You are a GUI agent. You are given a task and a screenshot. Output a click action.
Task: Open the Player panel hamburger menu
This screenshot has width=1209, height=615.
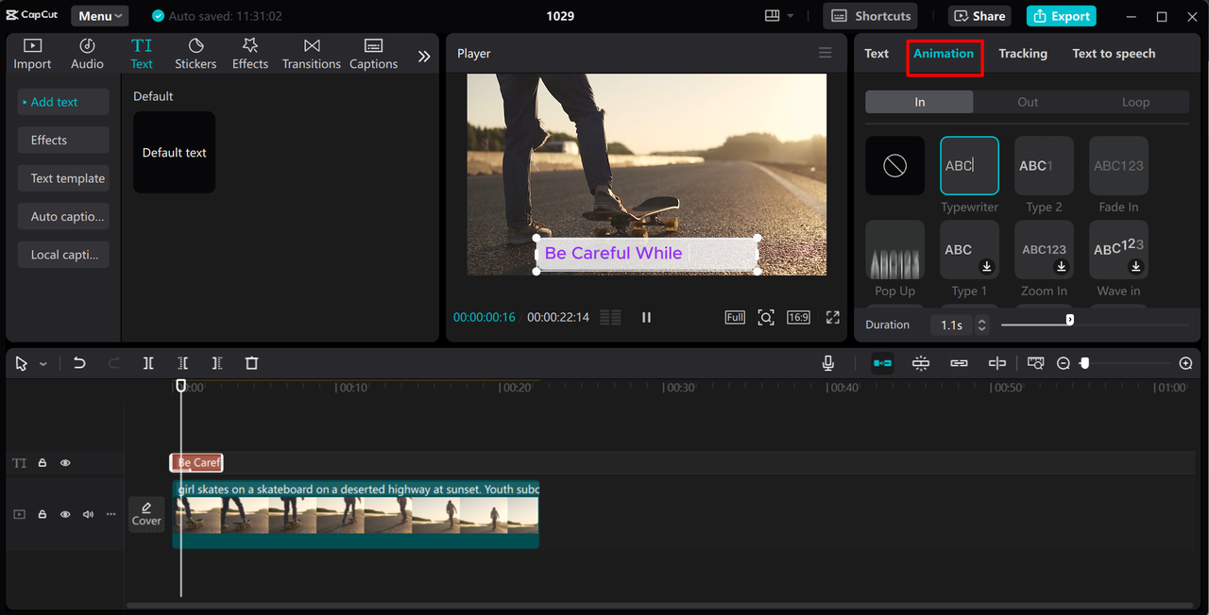(x=826, y=53)
